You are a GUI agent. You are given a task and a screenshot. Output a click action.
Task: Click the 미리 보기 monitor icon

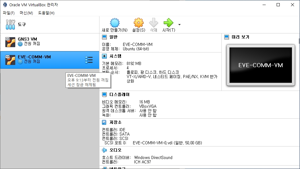[x=226, y=37]
